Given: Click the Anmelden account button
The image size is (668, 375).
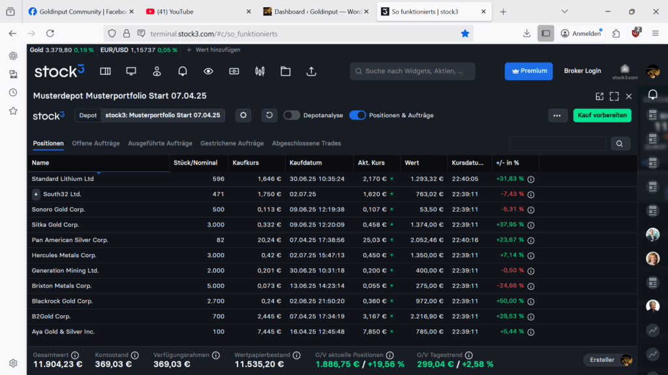Looking at the screenshot, I should tap(582, 34).
